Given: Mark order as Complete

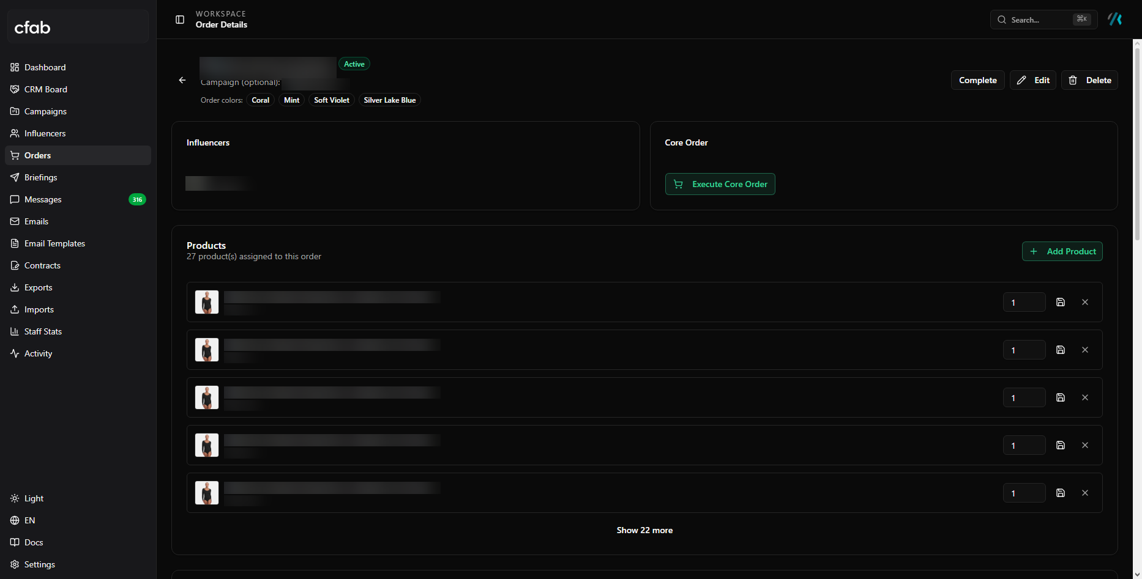Looking at the screenshot, I should (978, 80).
